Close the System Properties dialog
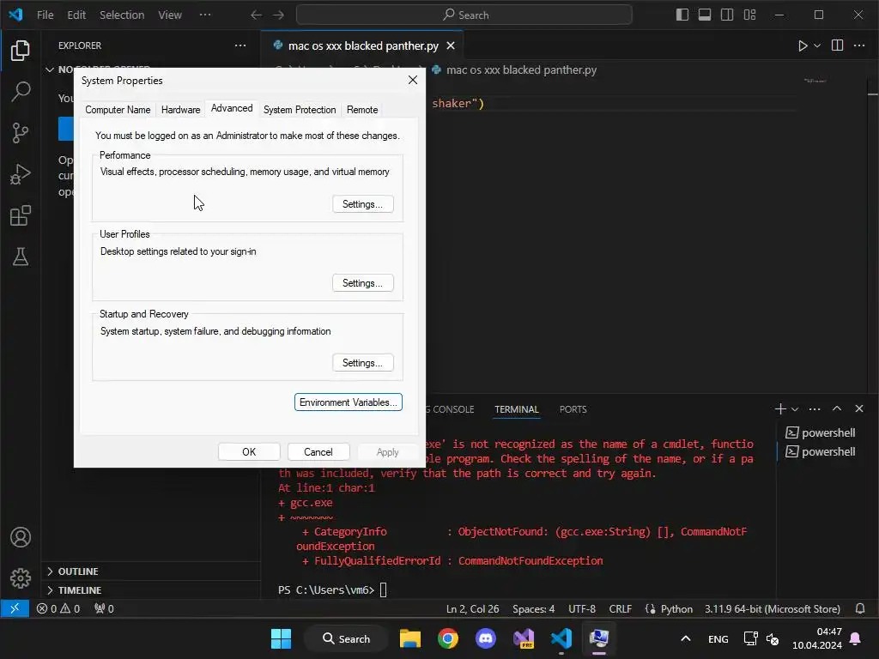The image size is (879, 659). [413, 80]
